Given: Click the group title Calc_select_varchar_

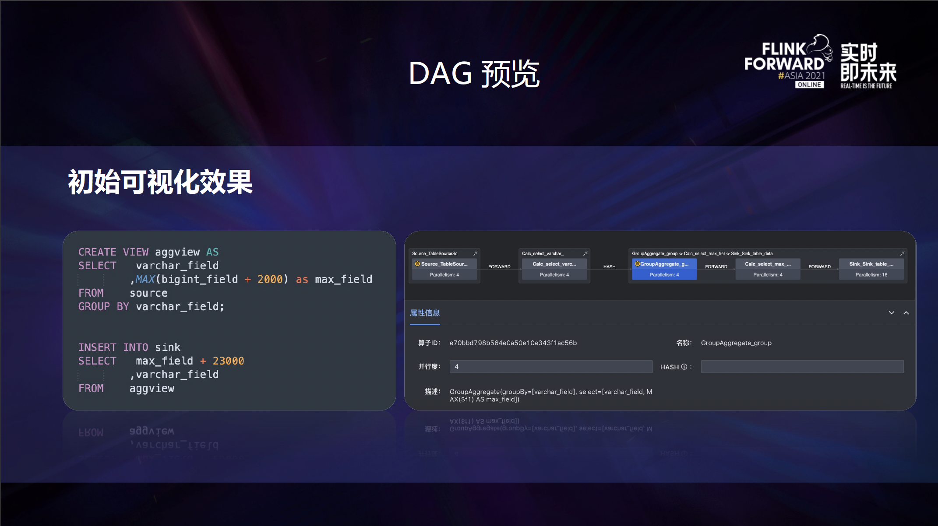Looking at the screenshot, I should click(x=543, y=253).
